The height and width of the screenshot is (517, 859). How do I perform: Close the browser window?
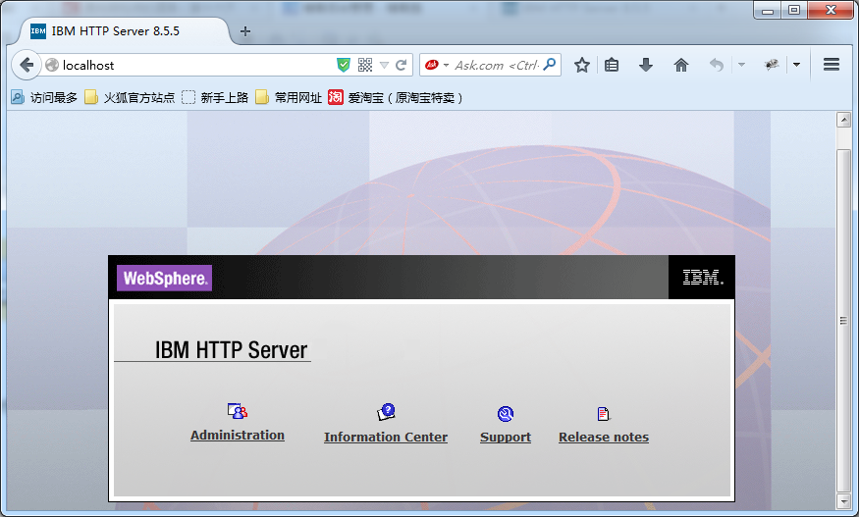[831, 10]
